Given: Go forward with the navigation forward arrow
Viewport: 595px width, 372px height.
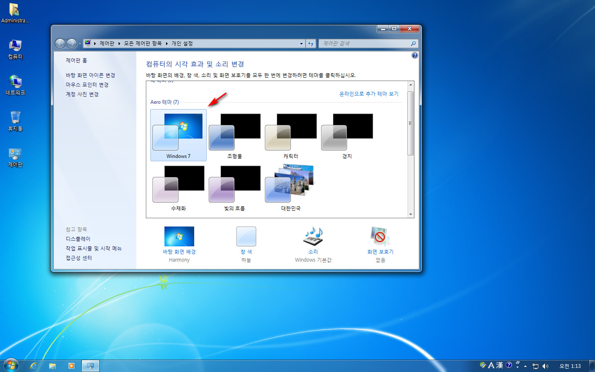Looking at the screenshot, I should (x=71, y=43).
